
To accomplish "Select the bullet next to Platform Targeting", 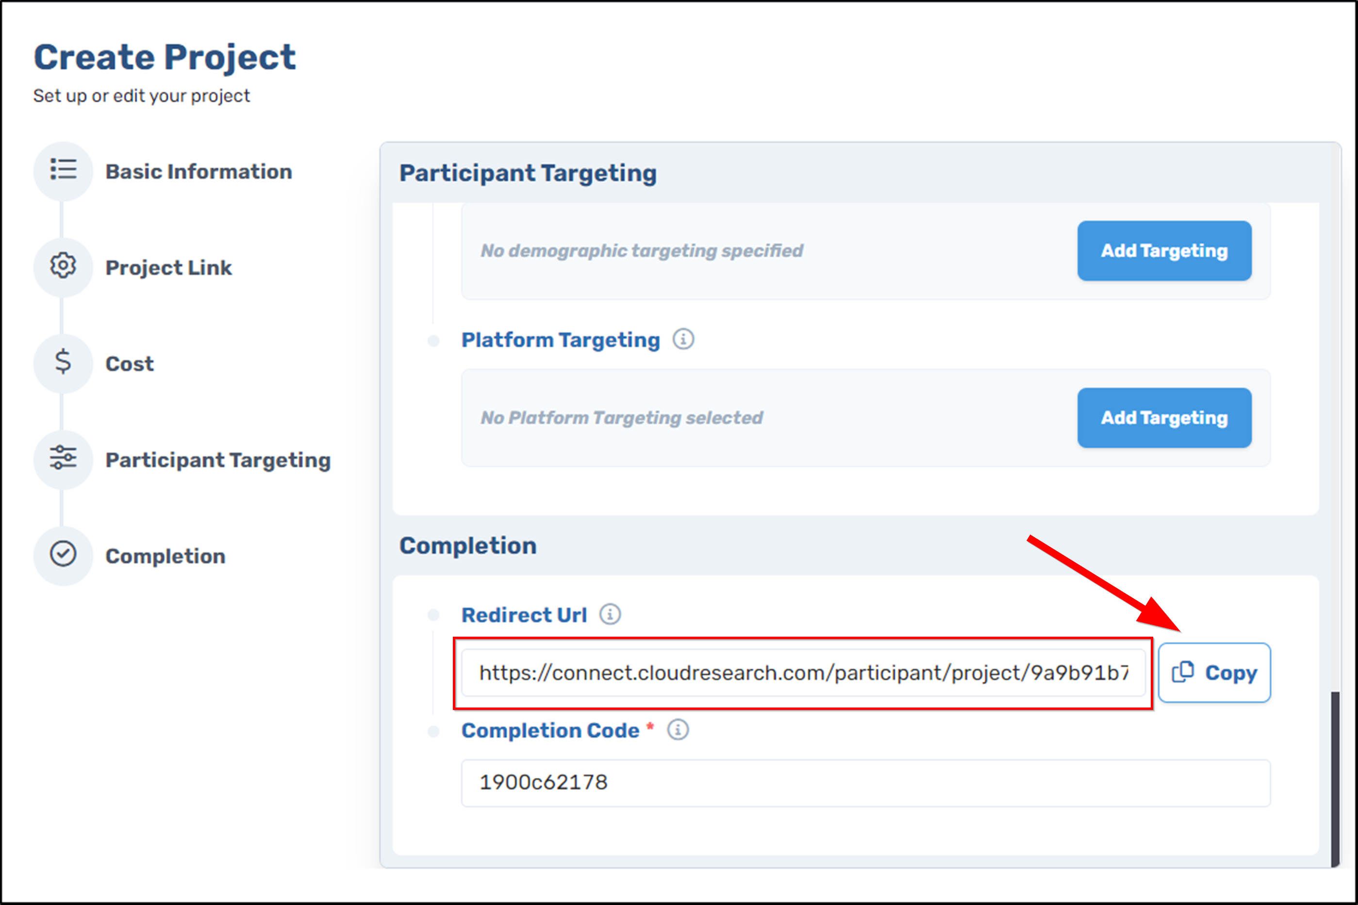I will 433,341.
